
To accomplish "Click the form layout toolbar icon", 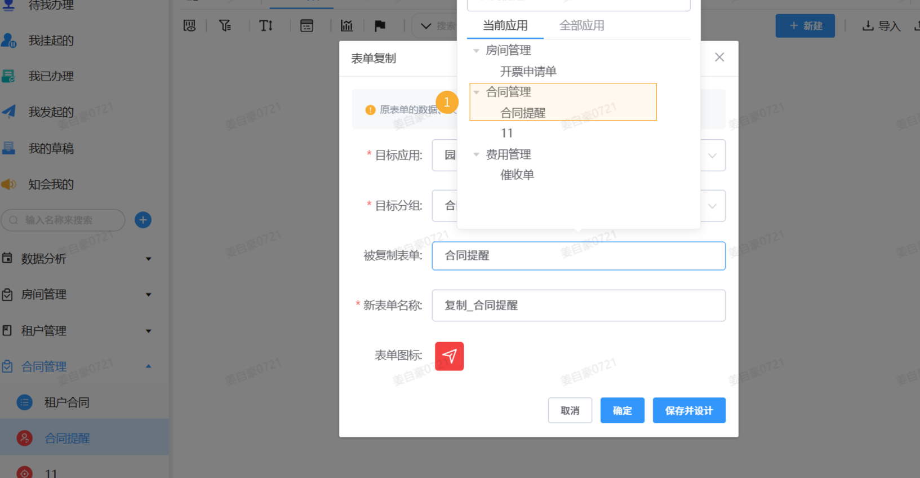I will click(307, 25).
